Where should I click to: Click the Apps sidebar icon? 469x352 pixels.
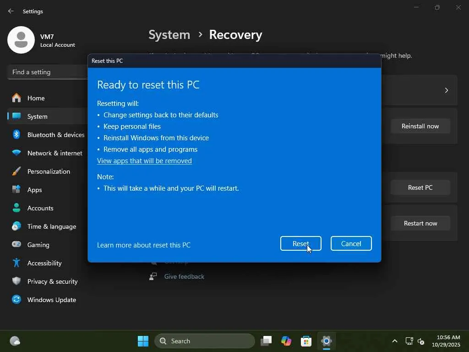(x=16, y=189)
